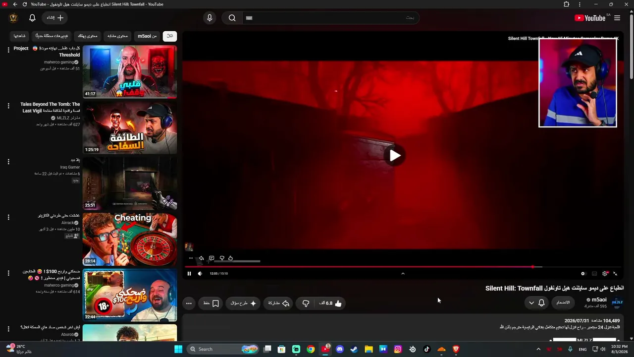Open the extensions puzzle icon in title bar
634x357 pixels.
point(567,4)
